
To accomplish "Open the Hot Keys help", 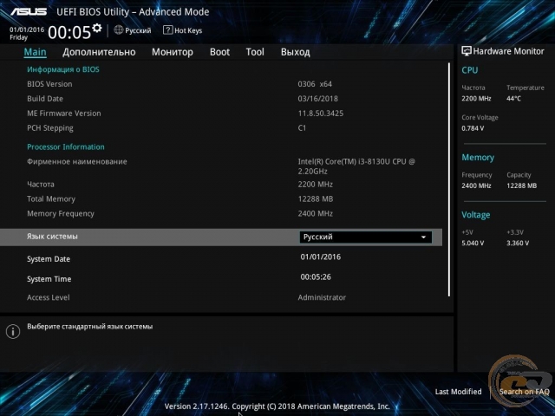I will point(183,30).
